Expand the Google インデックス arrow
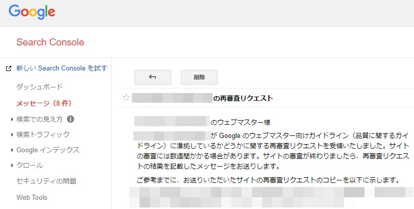 12,150
